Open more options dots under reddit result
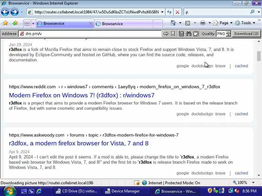This screenshot has width=262, height=196. pos(230,114)
